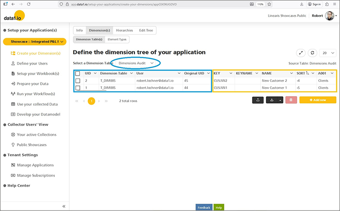Click the data1.io logo

[14, 16]
